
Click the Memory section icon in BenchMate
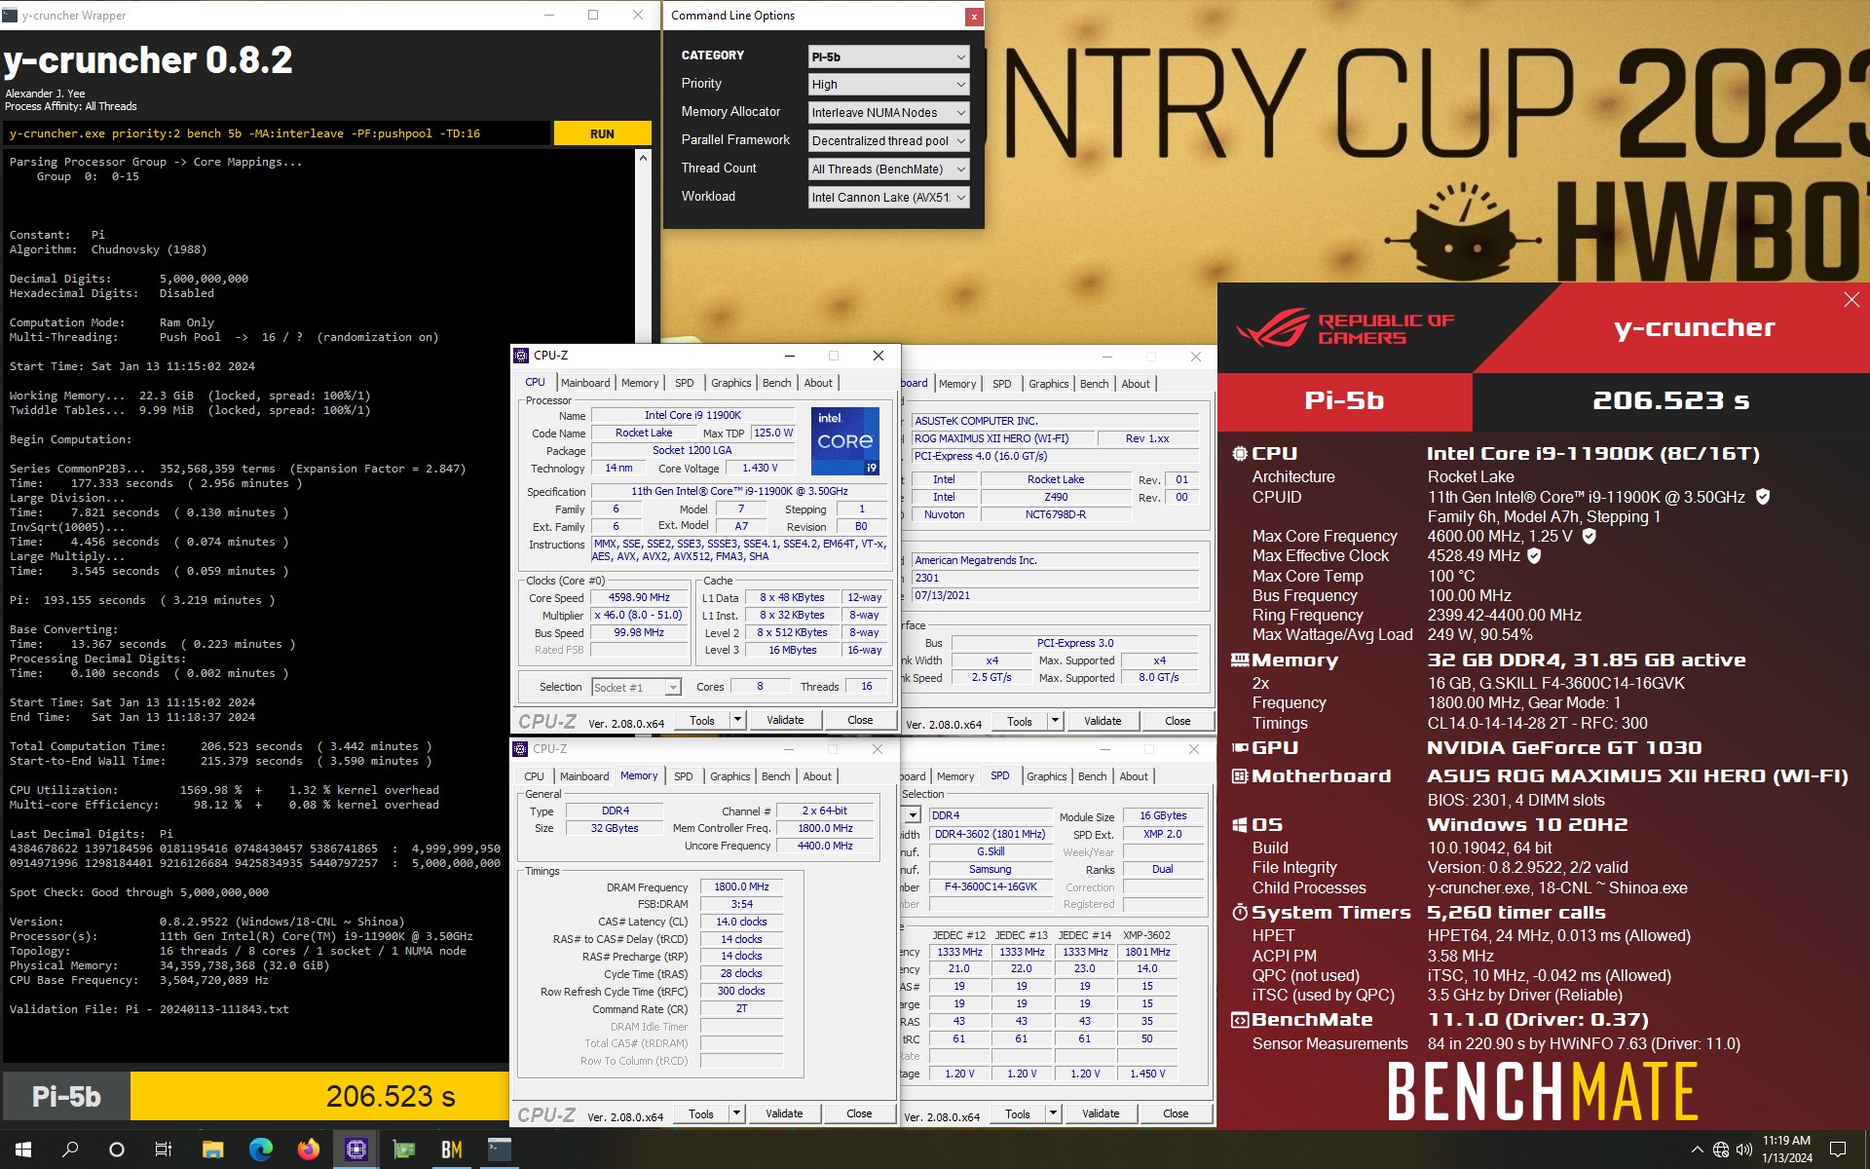[x=1240, y=660]
